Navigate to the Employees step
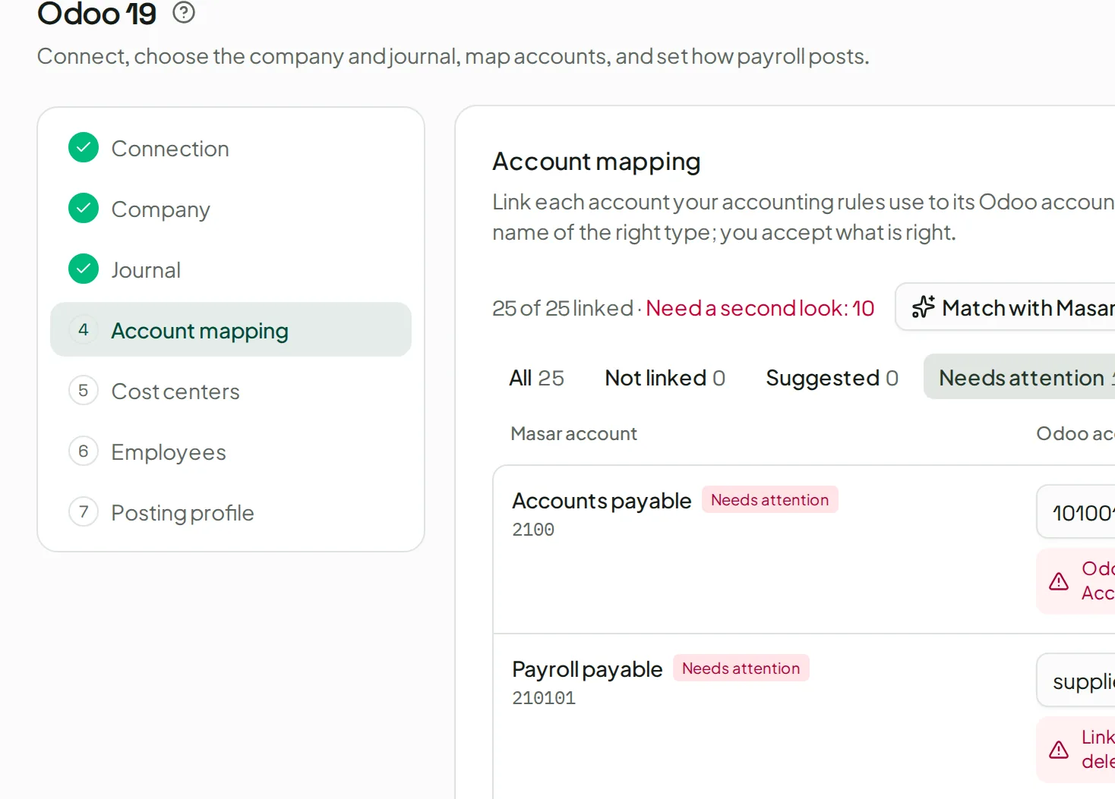1115x799 pixels. coord(231,451)
